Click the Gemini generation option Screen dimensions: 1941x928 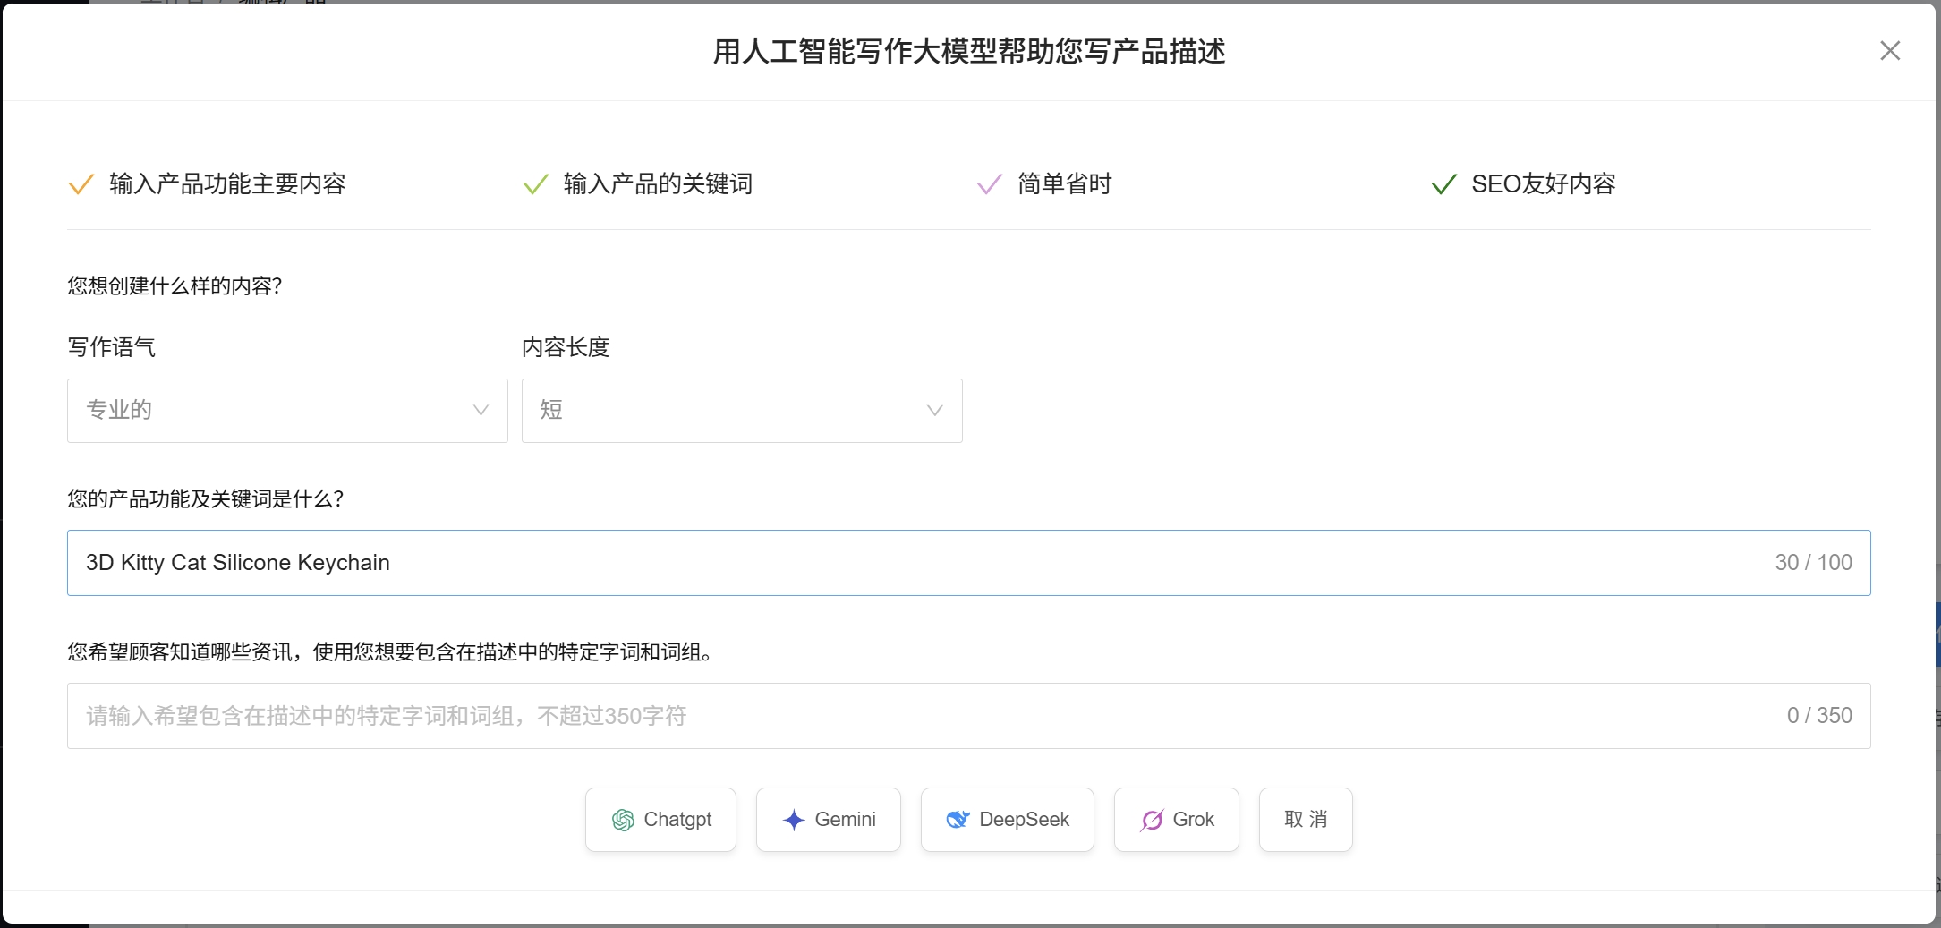(x=828, y=819)
